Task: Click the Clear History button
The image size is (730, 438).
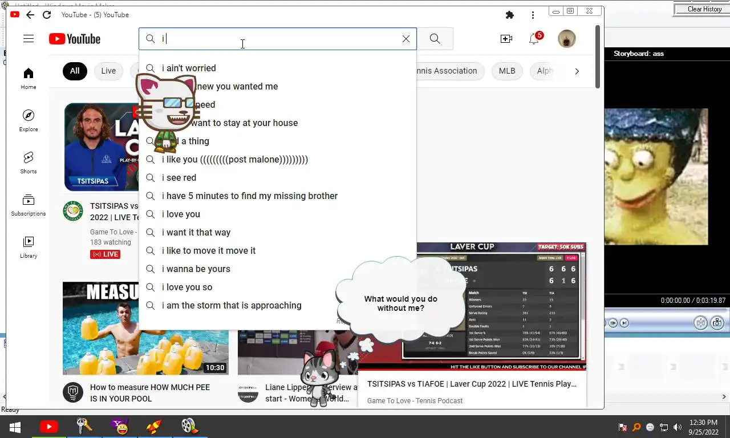Action: coord(704,9)
